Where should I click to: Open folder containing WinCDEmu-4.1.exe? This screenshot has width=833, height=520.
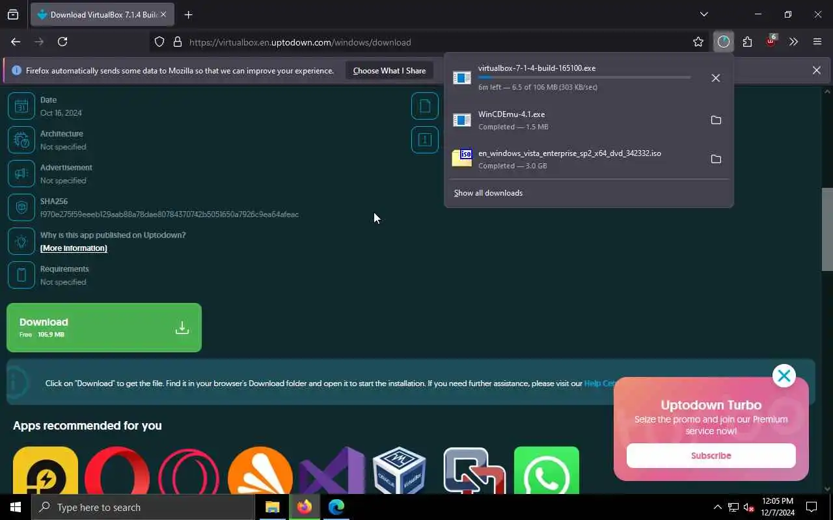pos(716,120)
